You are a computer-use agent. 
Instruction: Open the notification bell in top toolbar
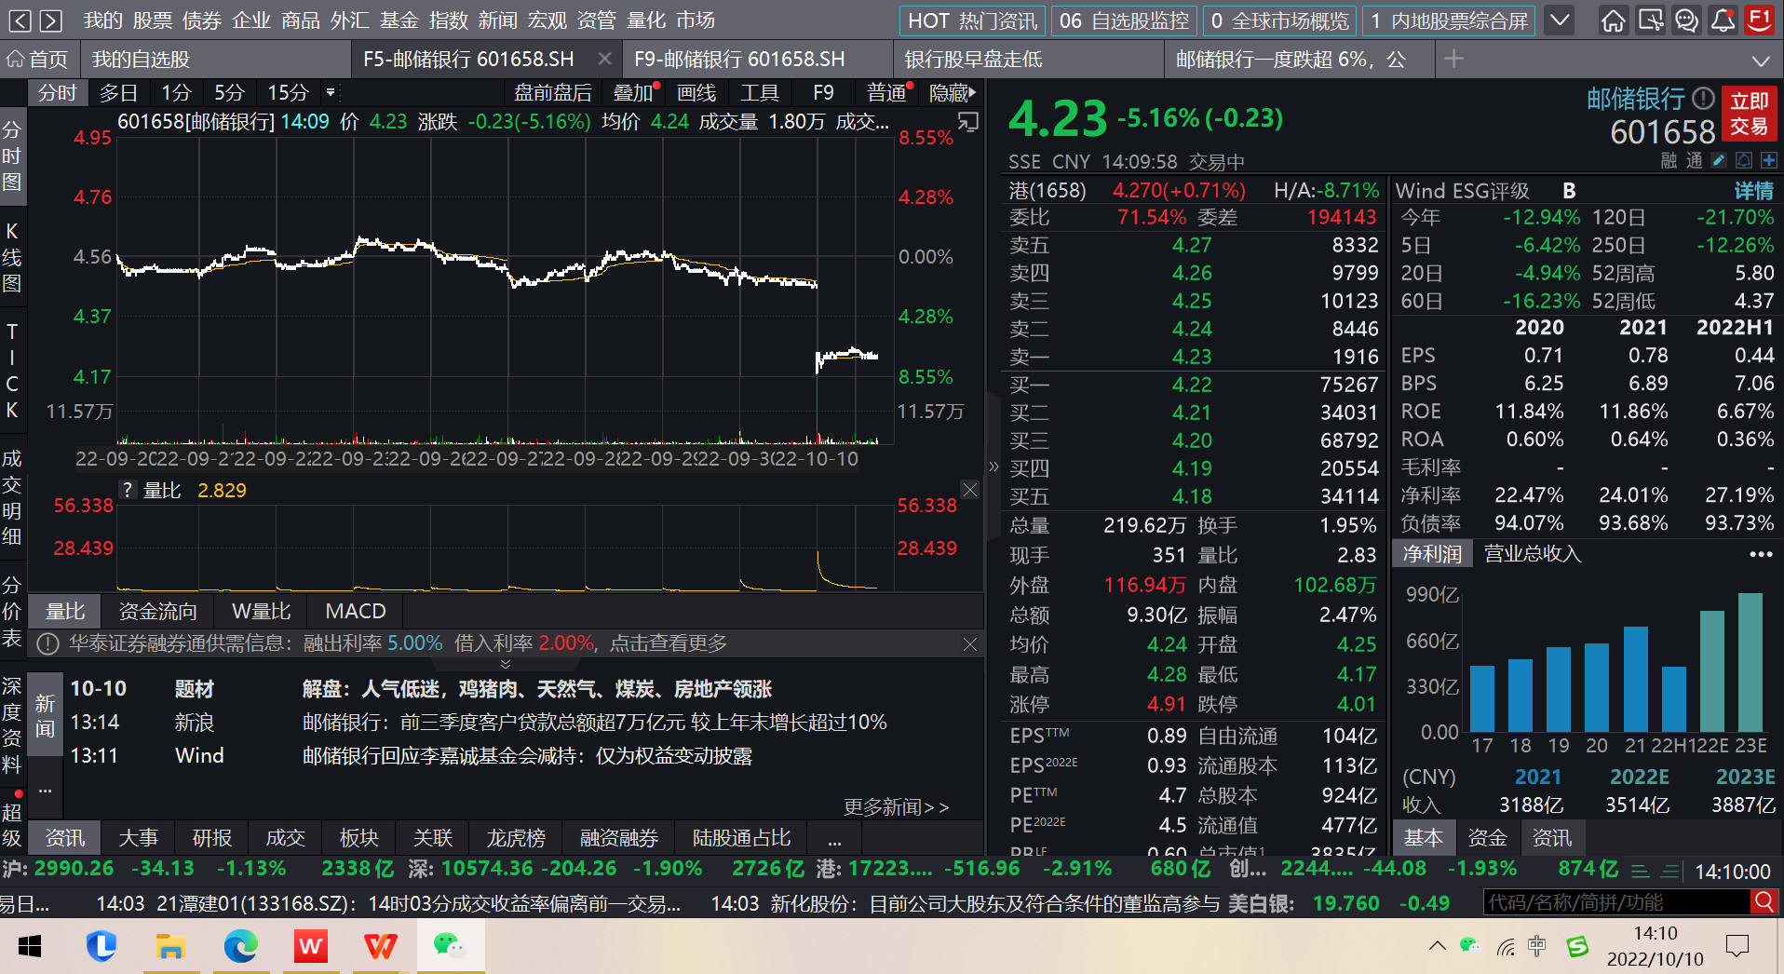click(1723, 20)
